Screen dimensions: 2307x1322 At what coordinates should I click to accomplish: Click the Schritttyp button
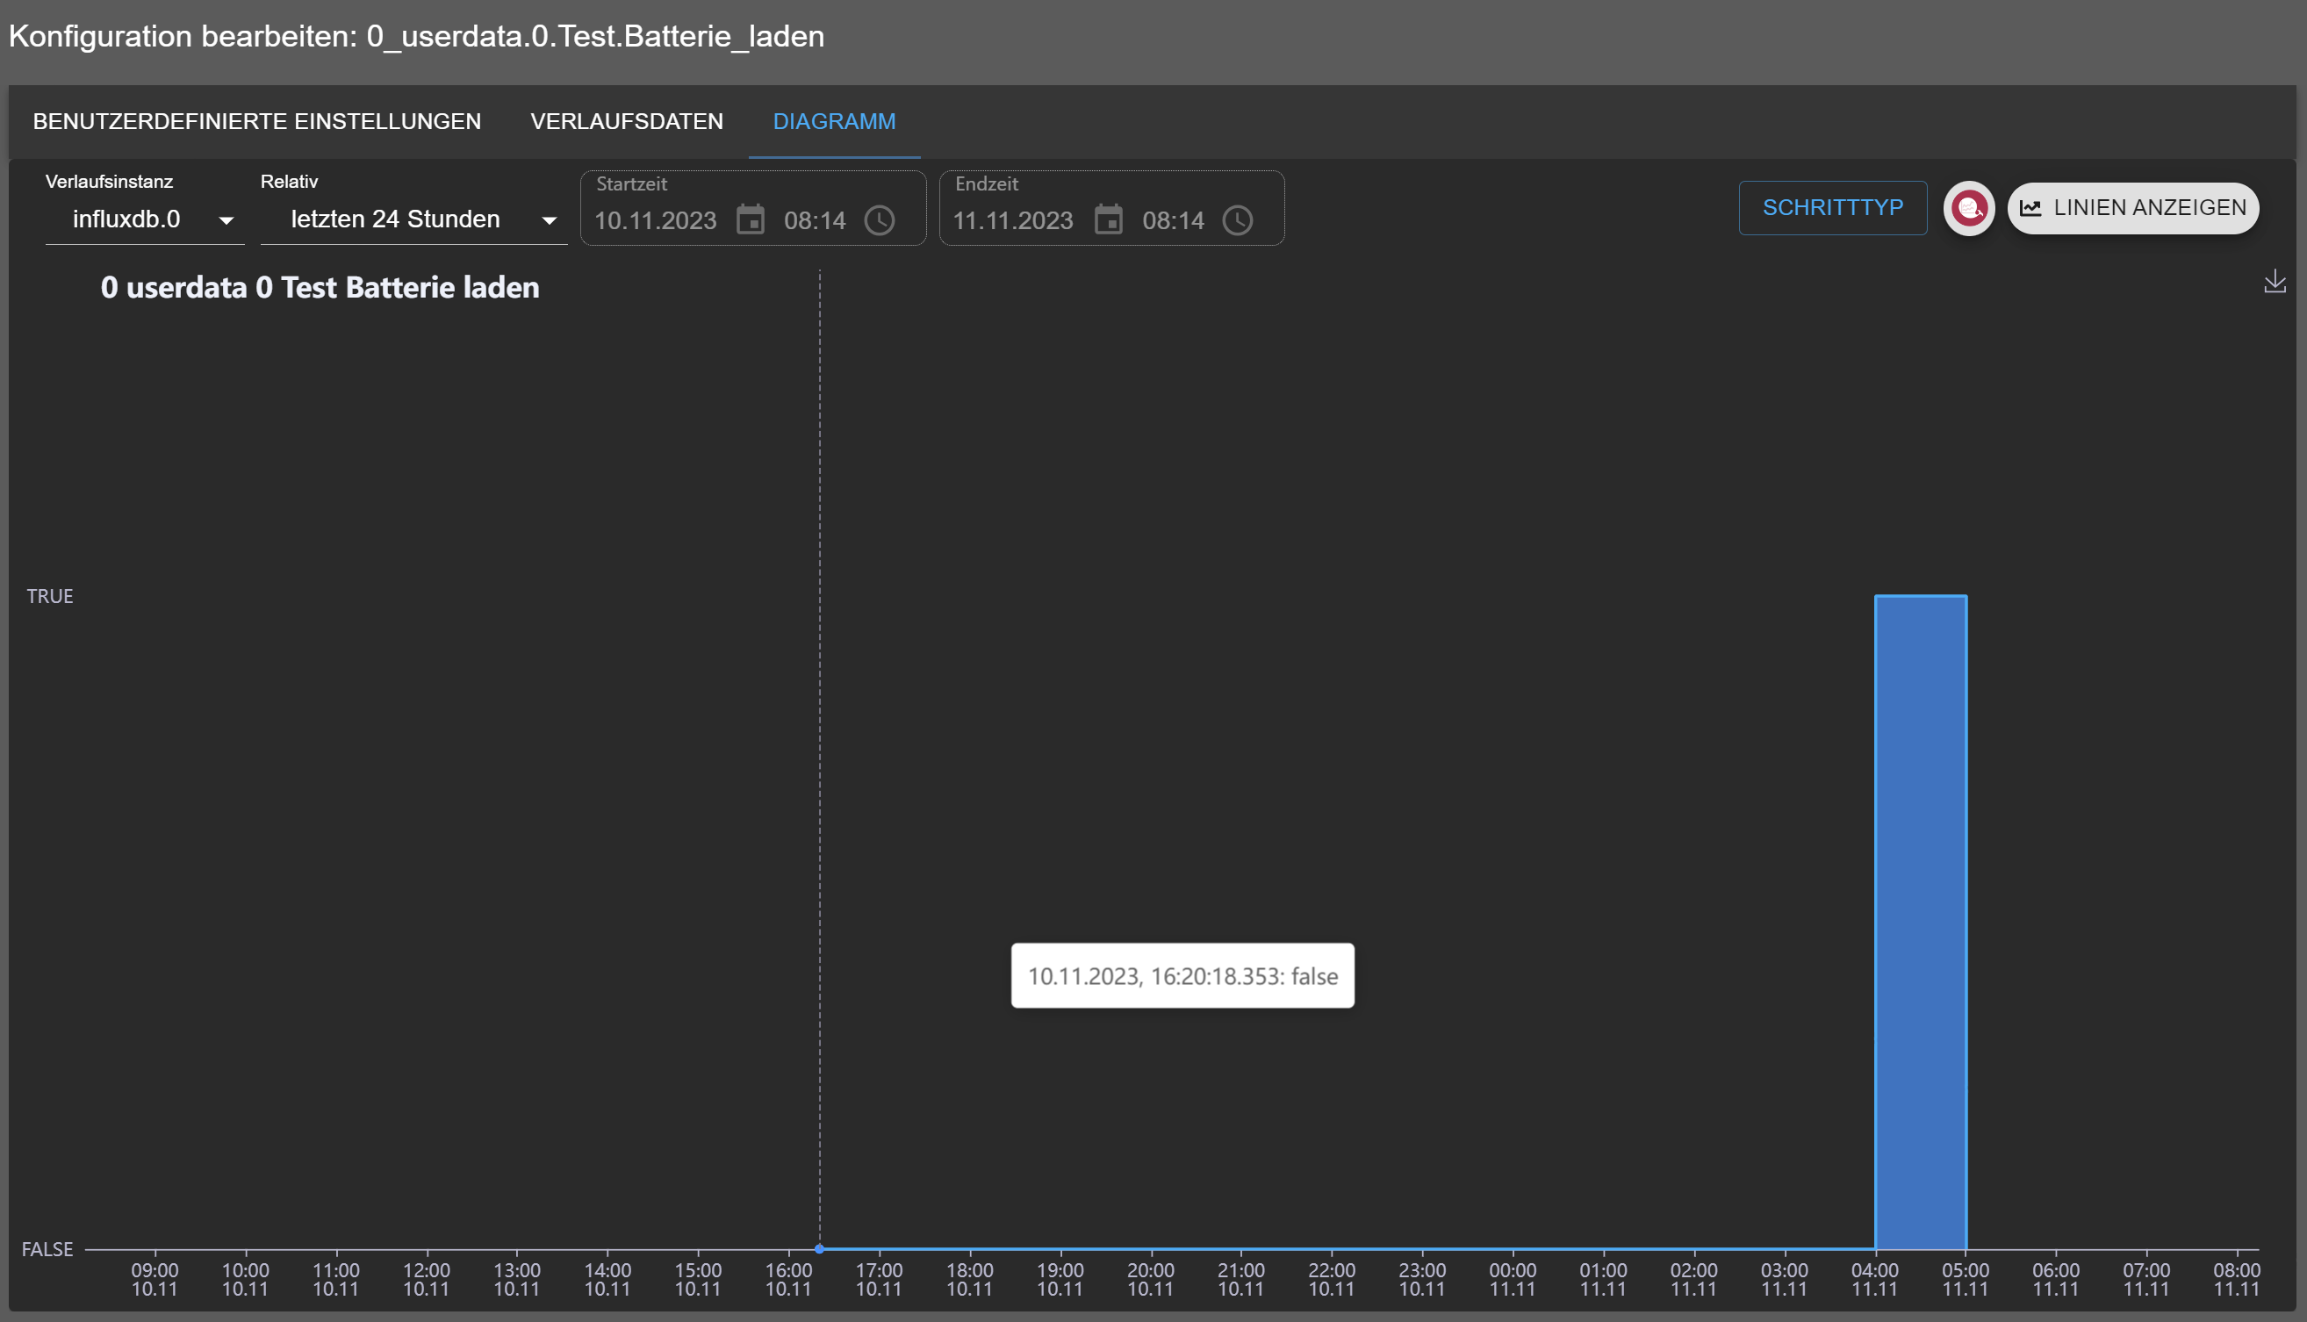click(x=1832, y=208)
